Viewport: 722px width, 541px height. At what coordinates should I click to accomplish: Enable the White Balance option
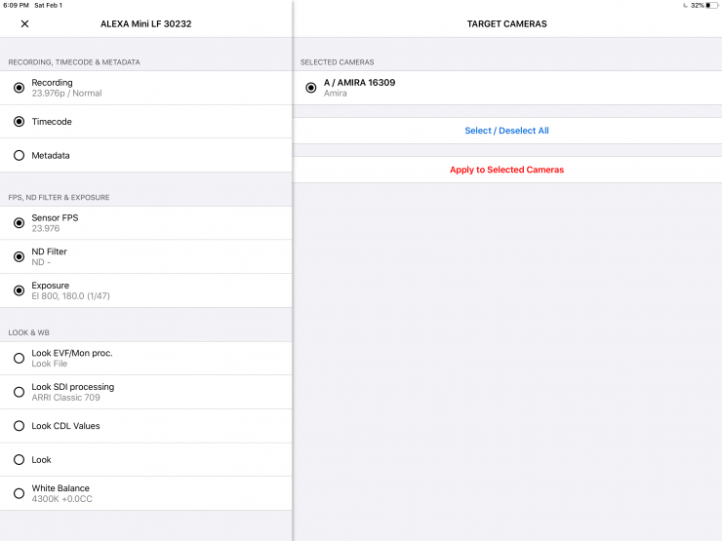tap(19, 493)
